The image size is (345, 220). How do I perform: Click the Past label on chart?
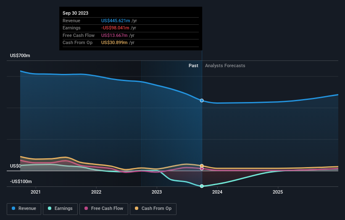(x=193, y=65)
